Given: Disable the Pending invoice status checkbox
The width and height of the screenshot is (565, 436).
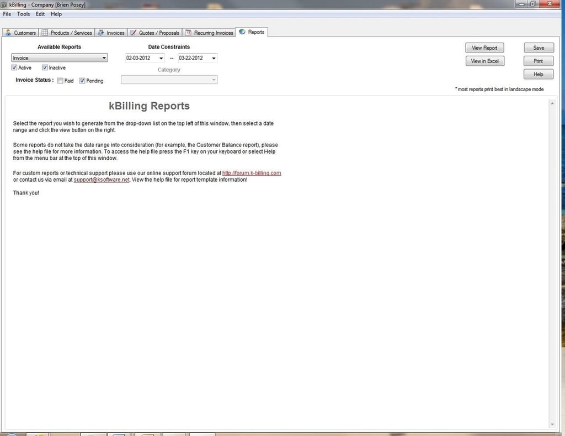Looking at the screenshot, I should click(82, 81).
